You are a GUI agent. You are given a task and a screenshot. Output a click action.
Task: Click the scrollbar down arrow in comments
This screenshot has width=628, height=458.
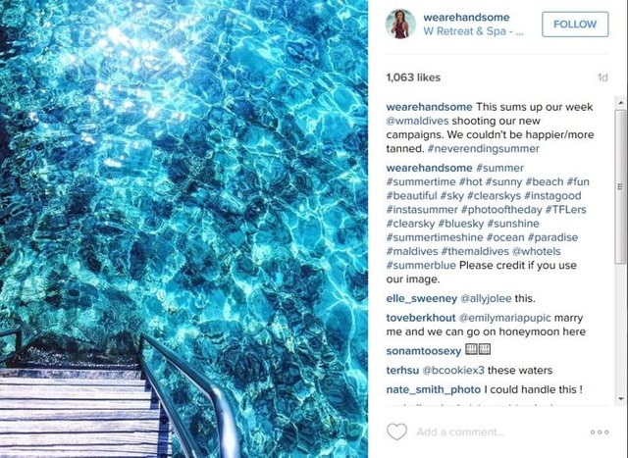click(621, 398)
